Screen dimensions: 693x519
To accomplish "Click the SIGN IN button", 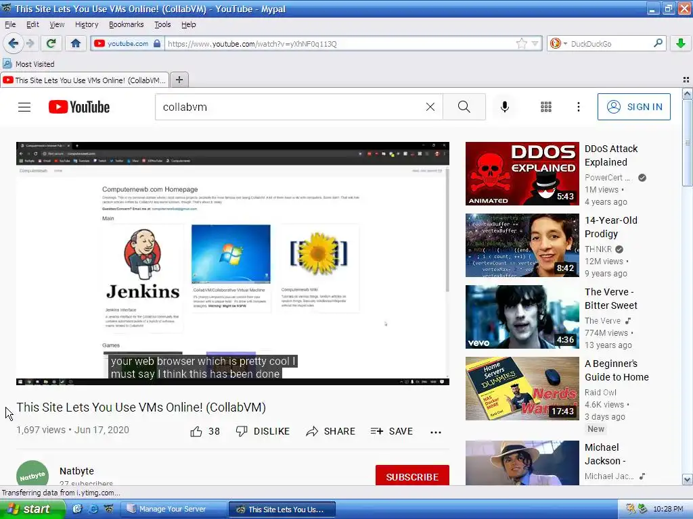I will coord(633,107).
